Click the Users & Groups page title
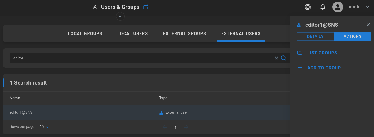374x137 pixels. click(x=120, y=7)
